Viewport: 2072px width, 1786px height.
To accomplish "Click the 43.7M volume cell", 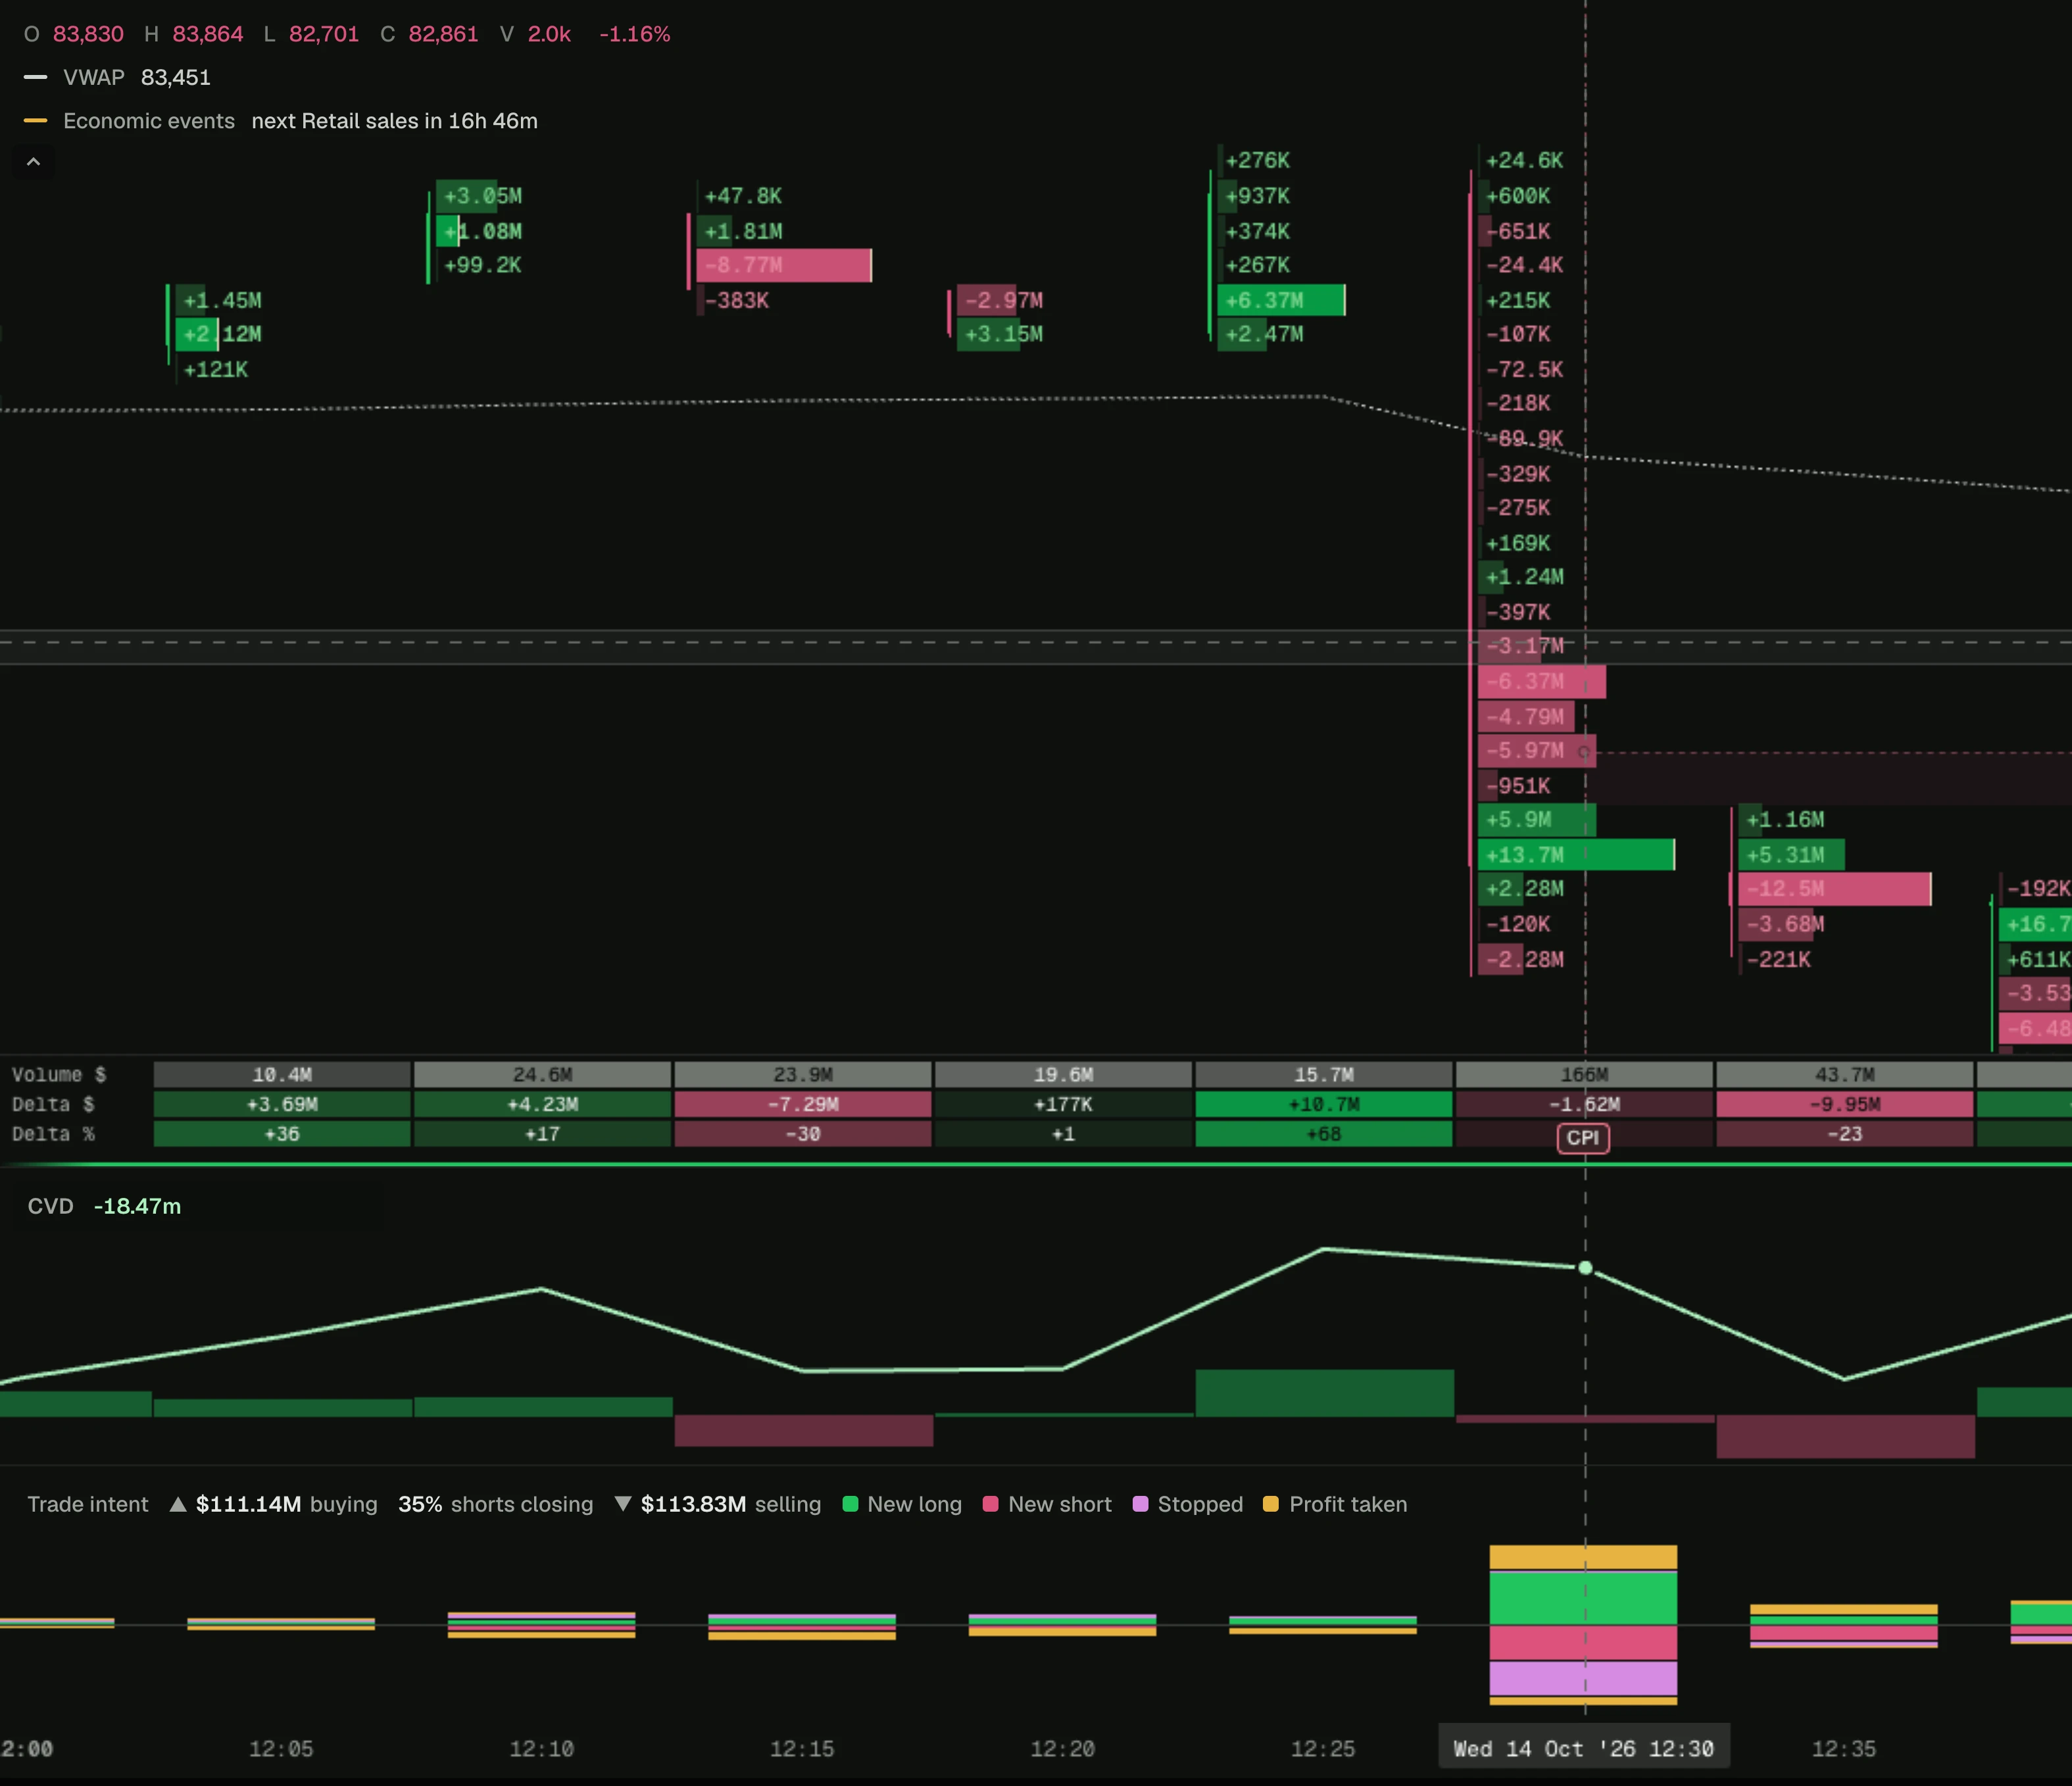I will point(1845,1075).
